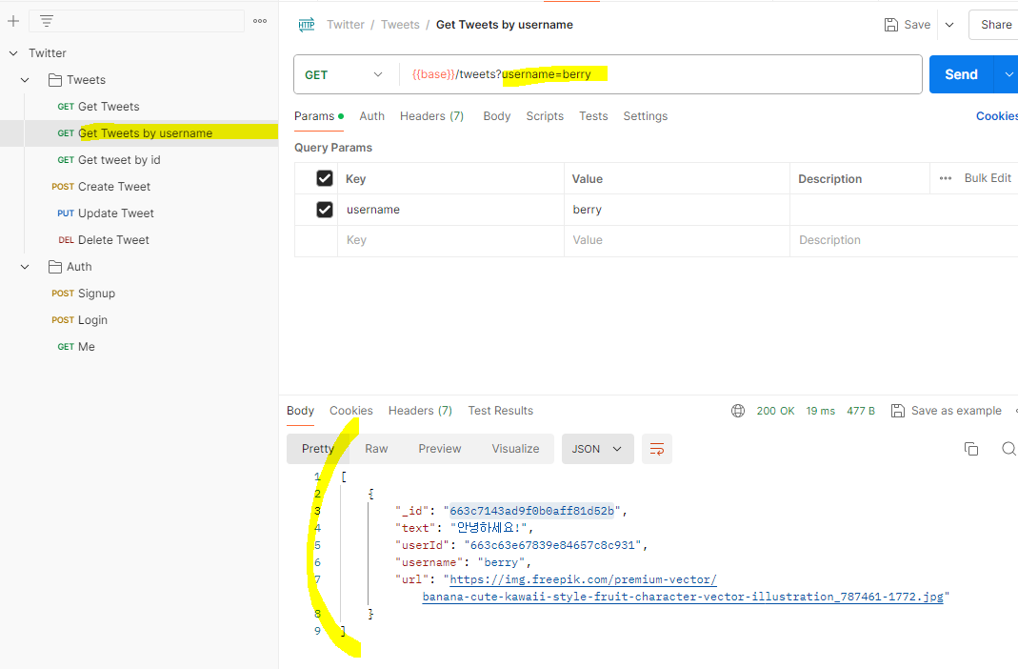Toggle the response word-wrap icon
This screenshot has width=1018, height=669.
657,449
